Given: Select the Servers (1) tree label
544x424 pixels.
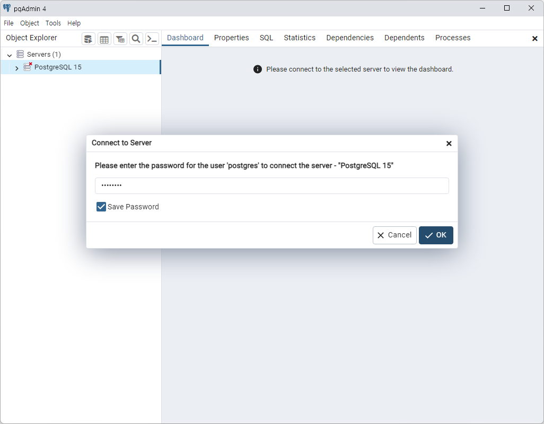Looking at the screenshot, I should click(43, 55).
